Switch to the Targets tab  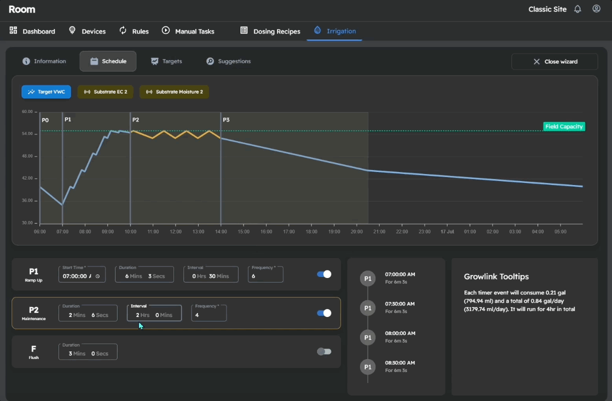point(166,61)
